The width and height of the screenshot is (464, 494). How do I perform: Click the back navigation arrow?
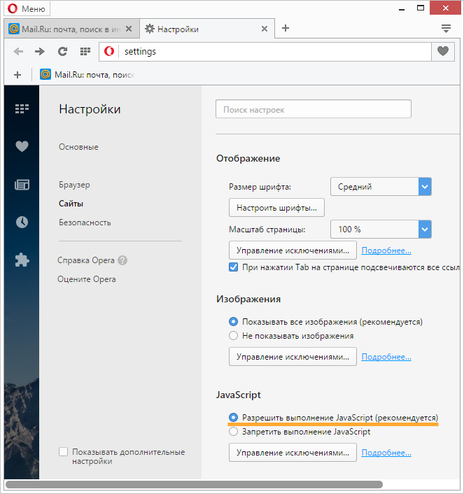coord(18,51)
